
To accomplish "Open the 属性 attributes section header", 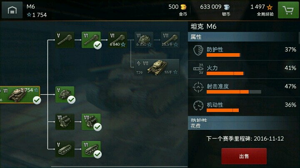I will coord(243,37).
